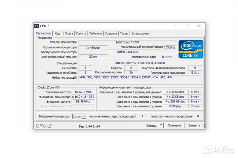
Task: Open the Плата tab
Action: tap(69, 34)
